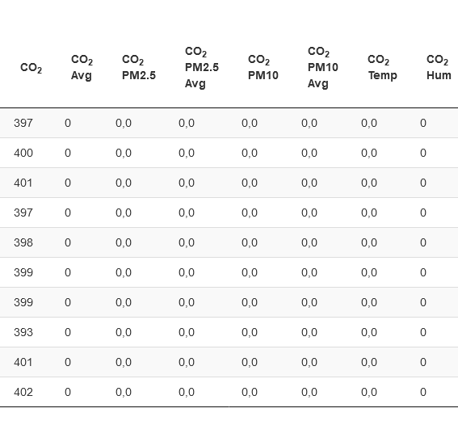
Task: Click CO2 PM2.5 Avg value in 400 row
Action: [187, 153]
